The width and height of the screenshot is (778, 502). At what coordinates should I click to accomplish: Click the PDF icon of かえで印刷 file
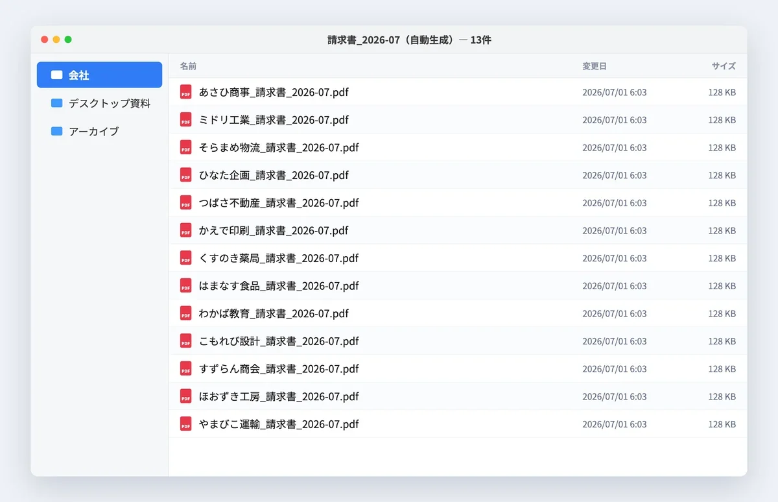tap(186, 230)
